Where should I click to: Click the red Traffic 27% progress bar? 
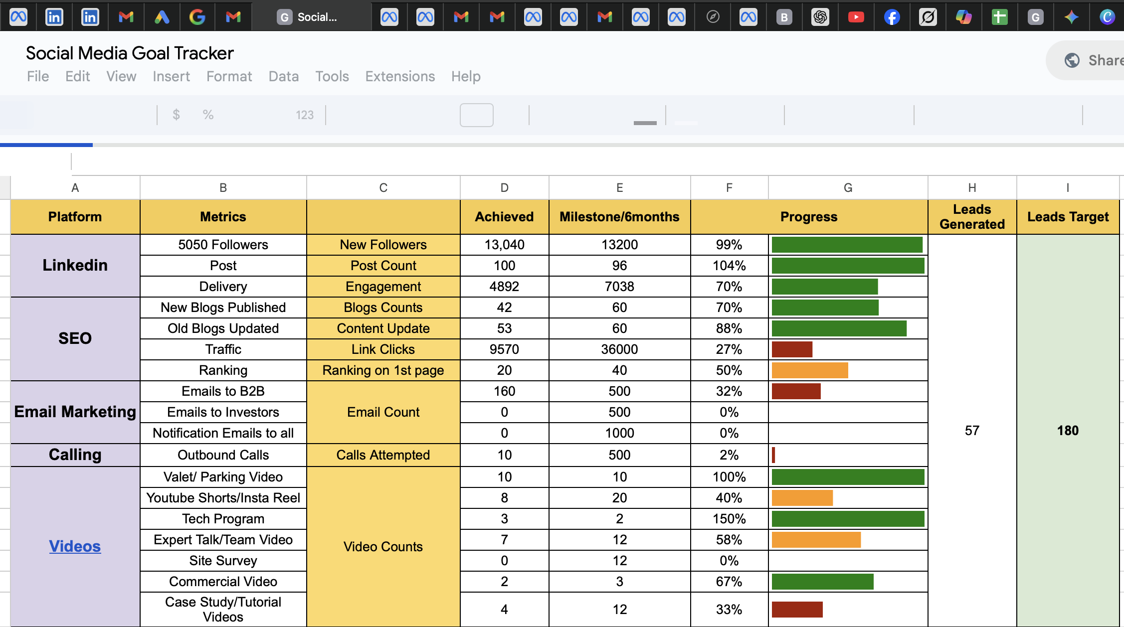(x=792, y=349)
